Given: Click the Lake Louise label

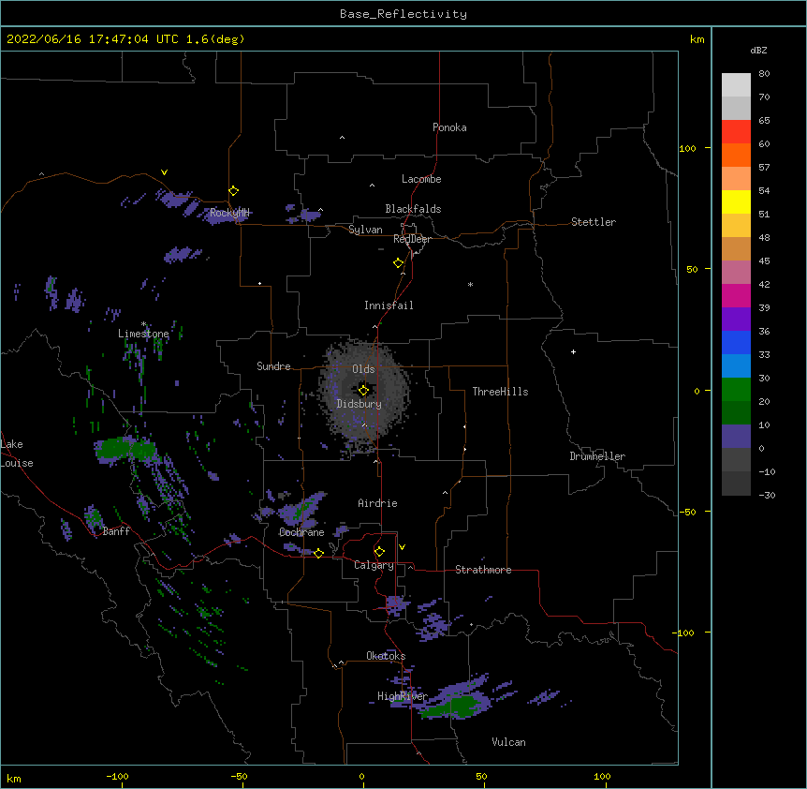Looking at the screenshot, I should tap(15, 454).
